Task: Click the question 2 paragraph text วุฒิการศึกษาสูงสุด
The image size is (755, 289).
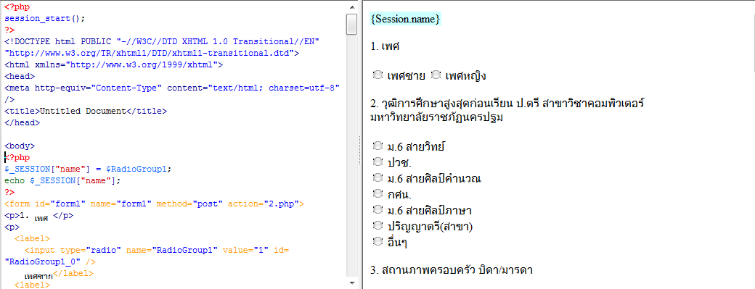Action: [x=507, y=110]
